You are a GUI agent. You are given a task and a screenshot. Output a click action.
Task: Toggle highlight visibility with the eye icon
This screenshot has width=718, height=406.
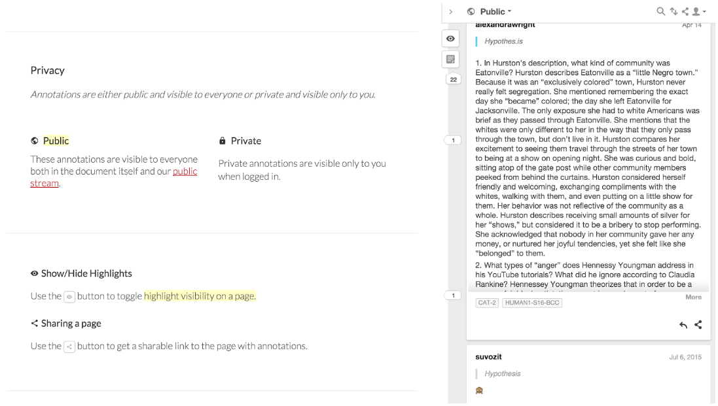(450, 38)
